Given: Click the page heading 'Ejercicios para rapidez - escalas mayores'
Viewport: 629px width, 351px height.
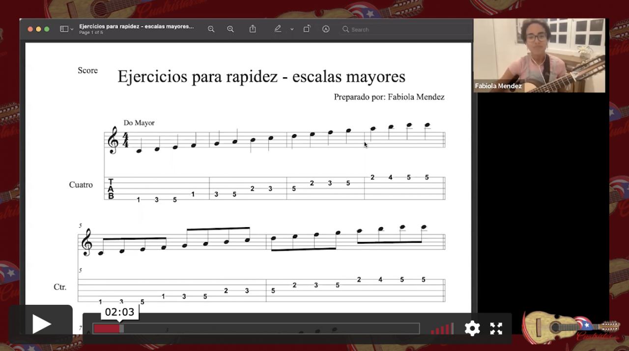Looking at the screenshot, I should 261,77.
